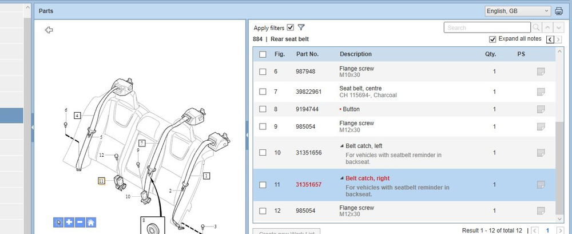Screen dimensions: 572x234
Task: Uncheck Expand all notes checkbox
Action: [492, 39]
